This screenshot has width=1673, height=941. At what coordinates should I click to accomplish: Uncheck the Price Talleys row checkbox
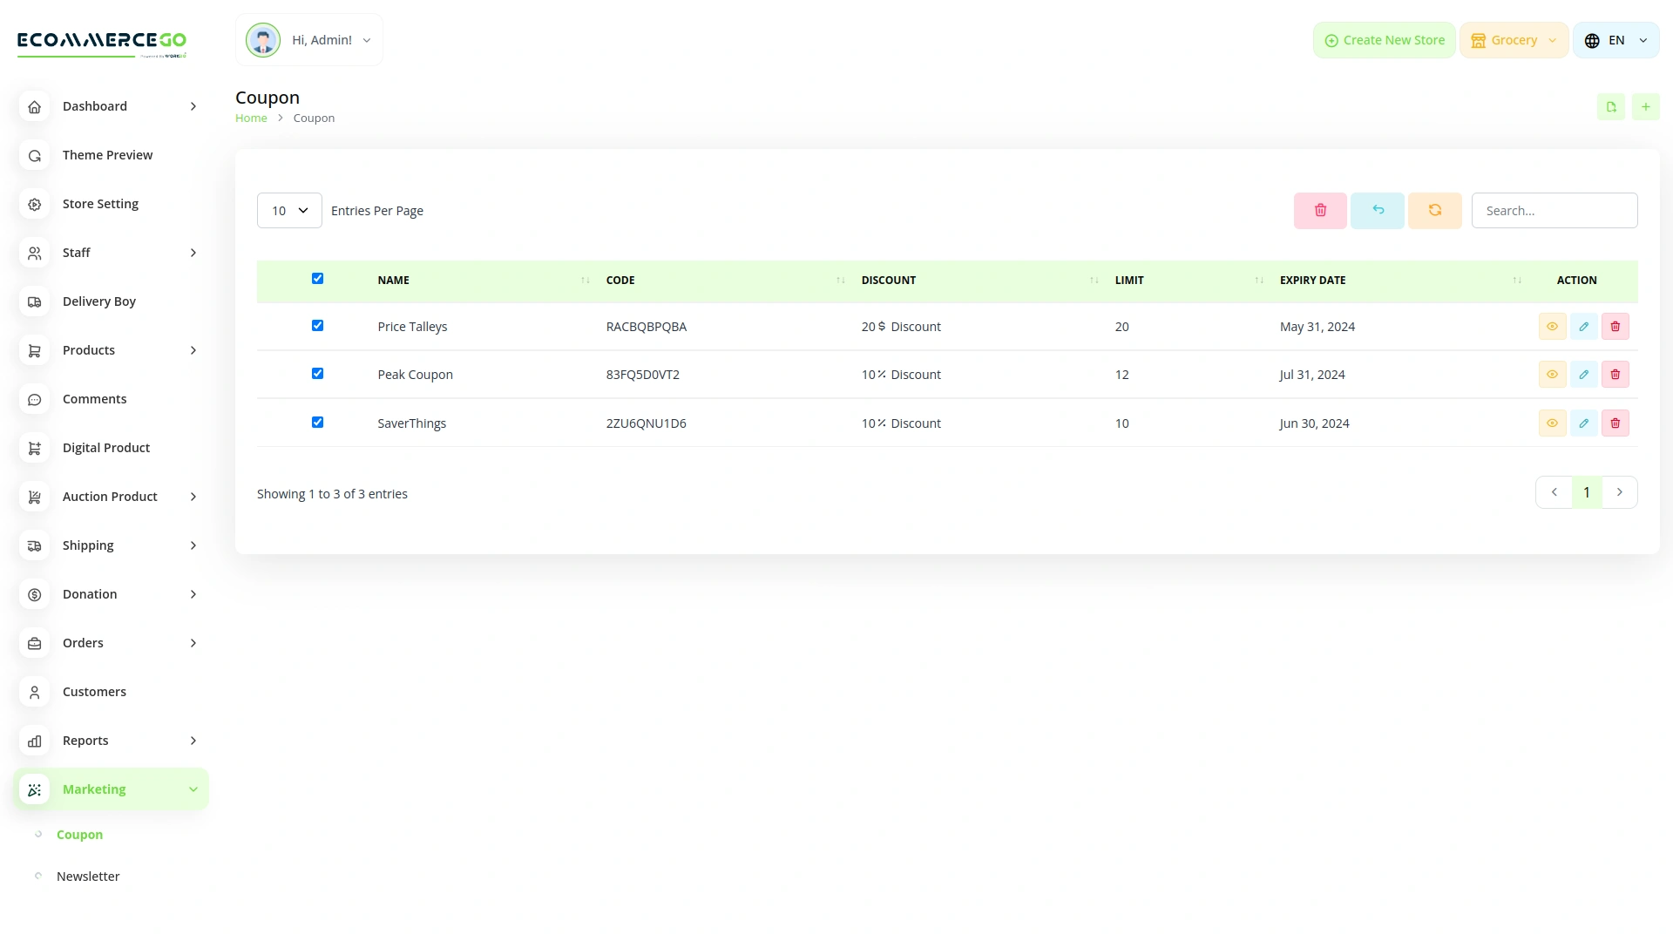click(x=317, y=325)
